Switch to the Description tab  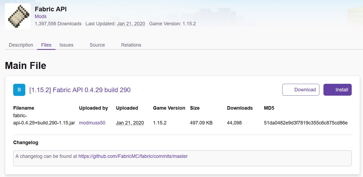[21, 45]
